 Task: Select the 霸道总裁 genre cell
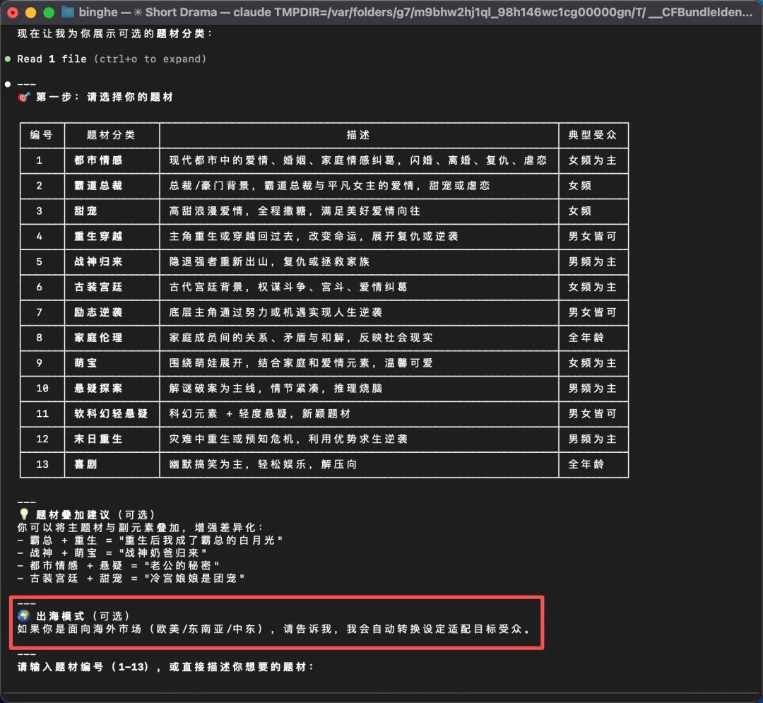pyautogui.click(x=97, y=186)
